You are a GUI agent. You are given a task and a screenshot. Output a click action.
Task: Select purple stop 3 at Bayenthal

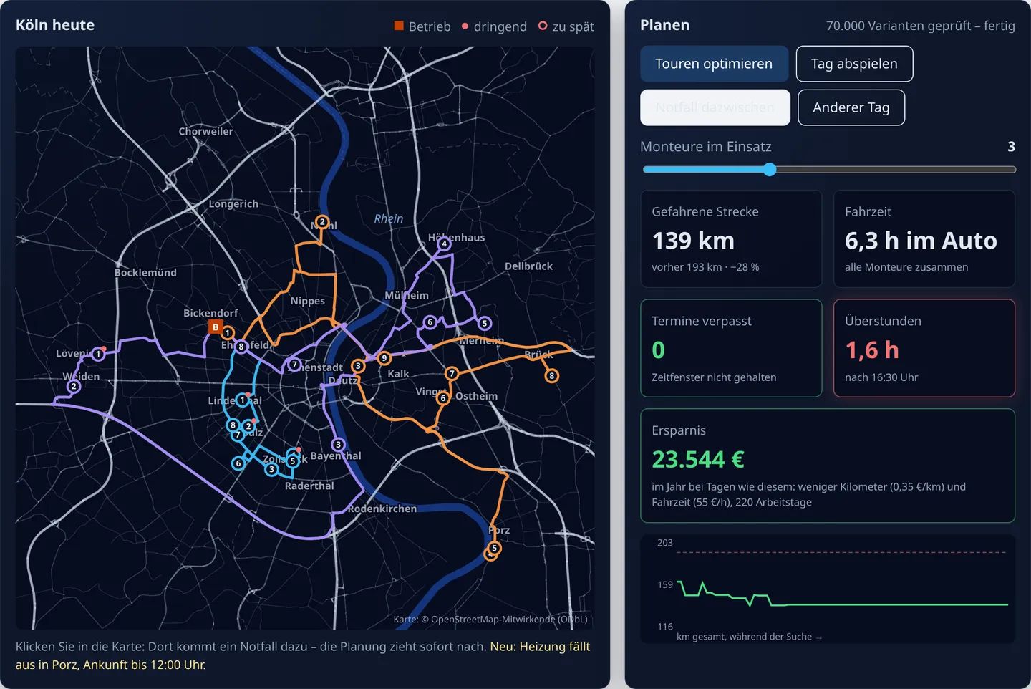pos(339,445)
